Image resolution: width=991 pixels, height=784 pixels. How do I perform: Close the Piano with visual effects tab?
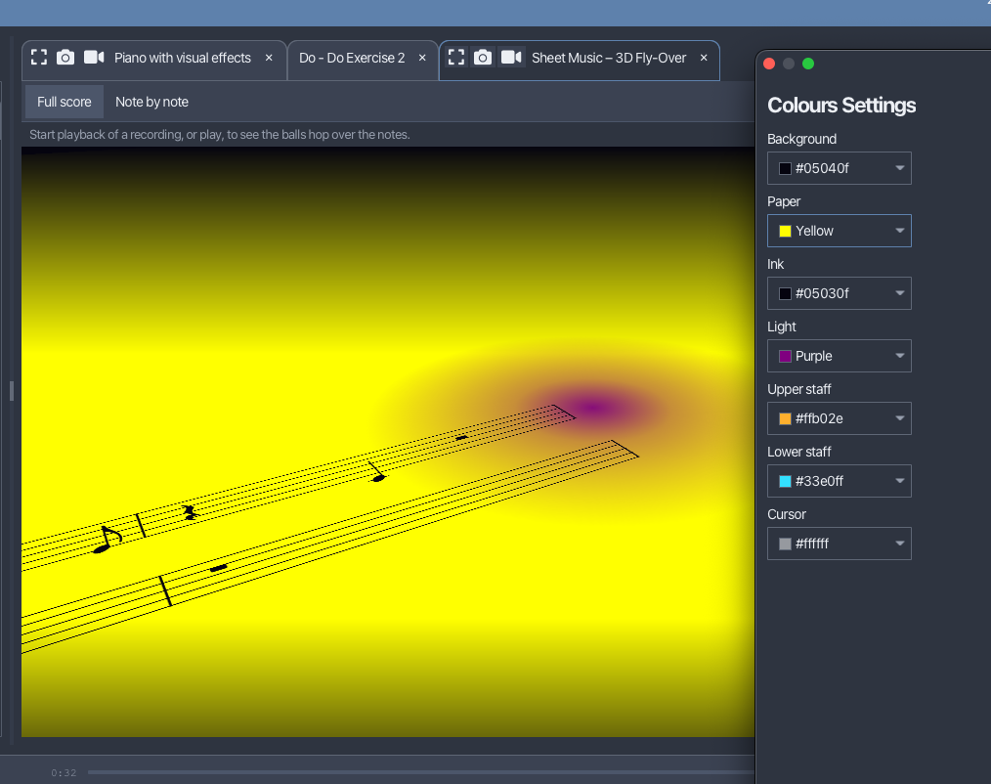[269, 58]
